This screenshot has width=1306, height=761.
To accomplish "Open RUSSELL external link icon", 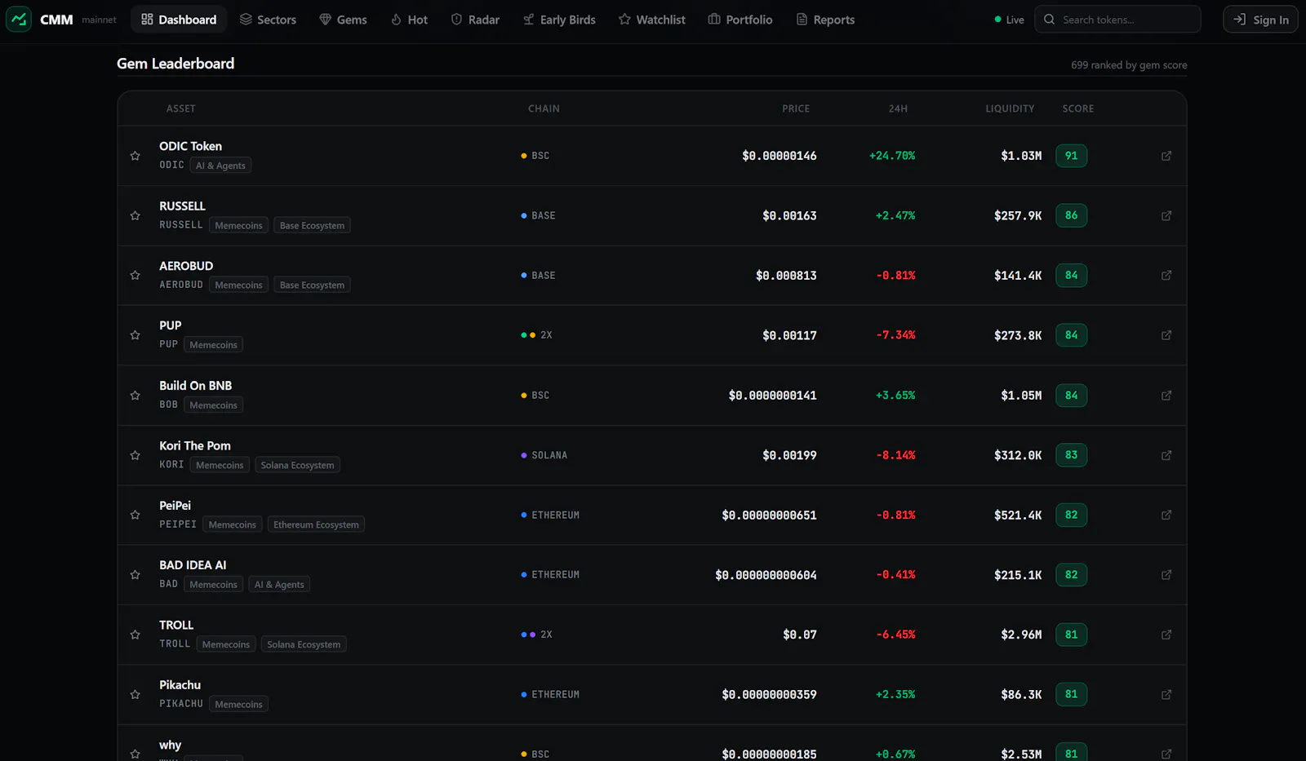I will (1166, 215).
